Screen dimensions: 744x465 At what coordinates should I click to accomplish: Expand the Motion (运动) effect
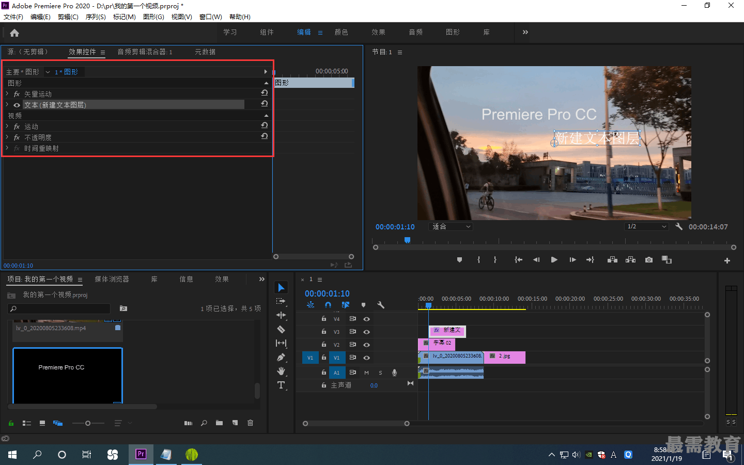7,126
